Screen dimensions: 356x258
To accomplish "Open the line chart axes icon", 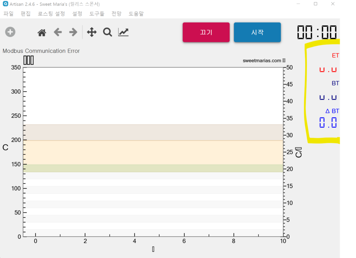I will tap(123, 32).
